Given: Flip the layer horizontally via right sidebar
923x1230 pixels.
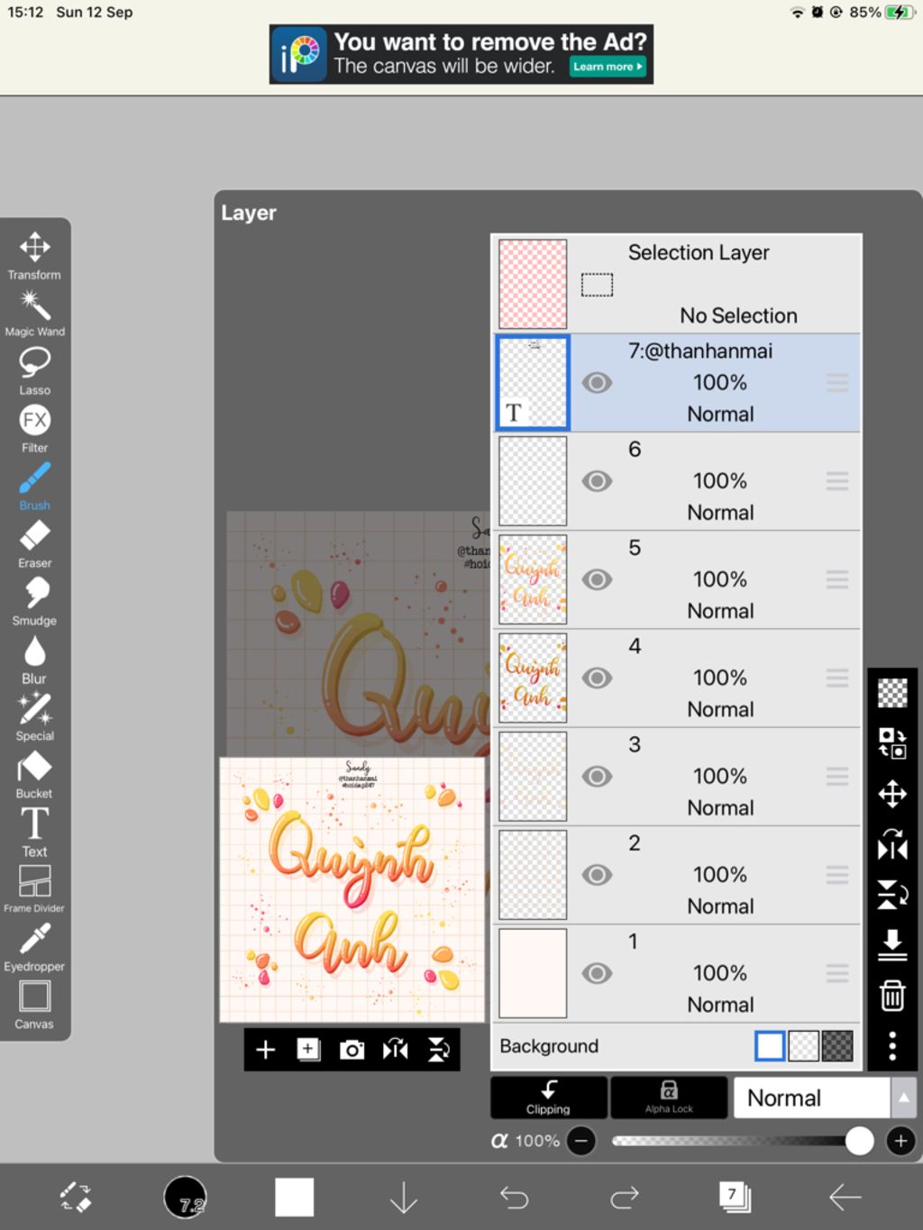Looking at the screenshot, I should point(892,845).
